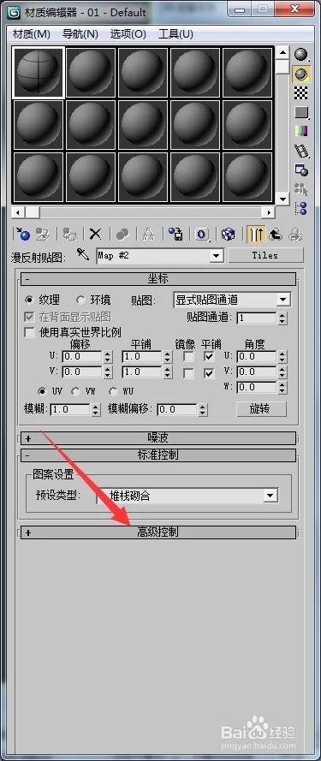Select the first active material sample slot
The height and width of the screenshot is (761, 321).
click(x=39, y=72)
